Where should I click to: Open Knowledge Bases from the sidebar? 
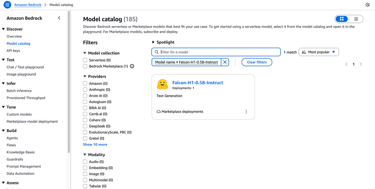[20, 152]
